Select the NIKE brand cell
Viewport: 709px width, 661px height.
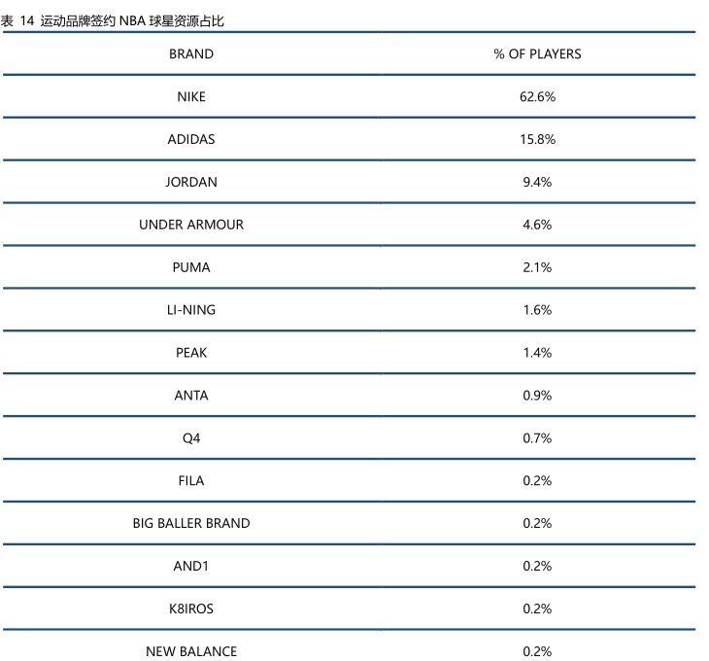click(191, 97)
